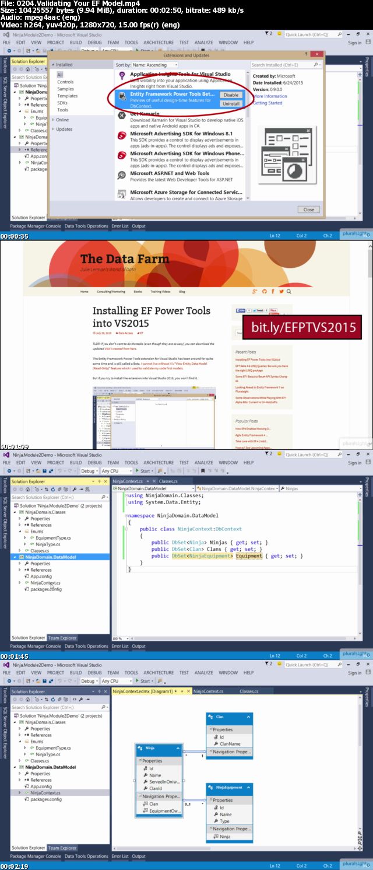This screenshot has height=870, width=373.
Task: Open ARCHITECTURE menu in the code editor frame
Action: click(x=159, y=463)
